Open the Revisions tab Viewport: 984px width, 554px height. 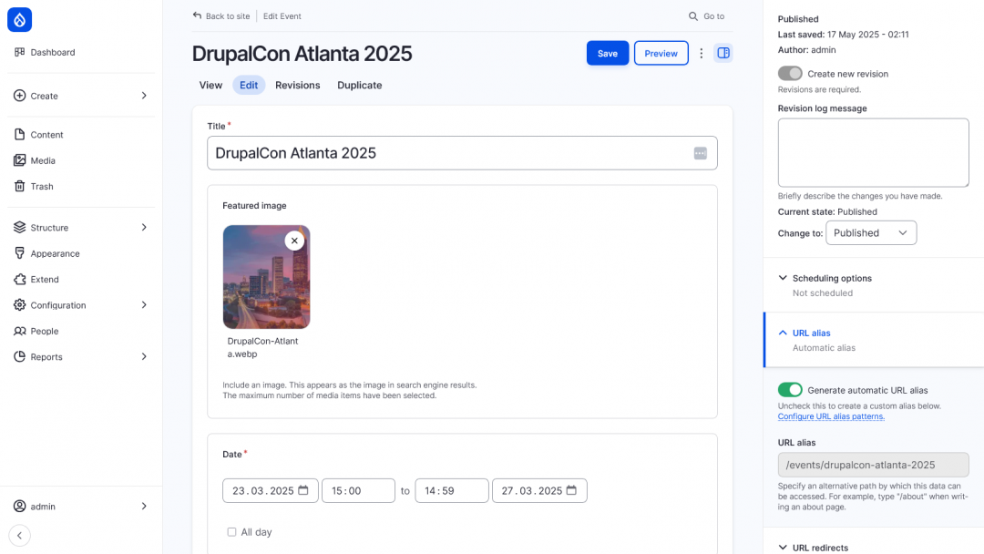click(x=297, y=85)
